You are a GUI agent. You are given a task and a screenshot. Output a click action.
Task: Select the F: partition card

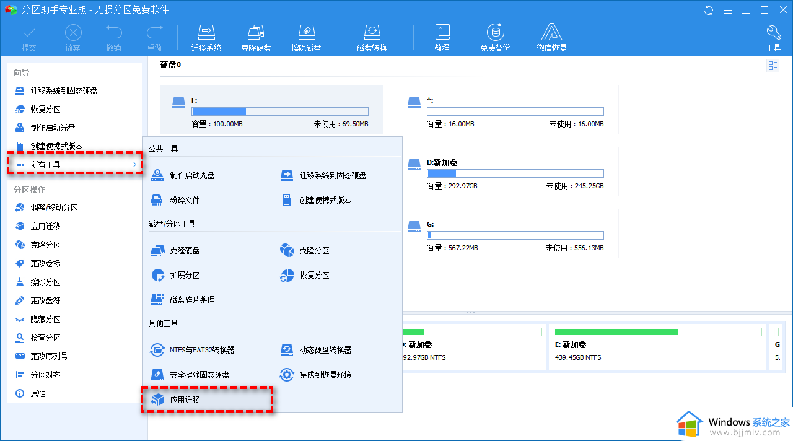[x=272, y=110]
